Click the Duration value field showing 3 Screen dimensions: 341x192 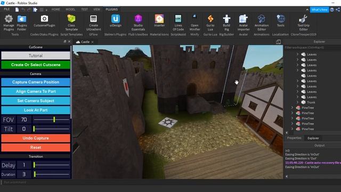coord(24,174)
